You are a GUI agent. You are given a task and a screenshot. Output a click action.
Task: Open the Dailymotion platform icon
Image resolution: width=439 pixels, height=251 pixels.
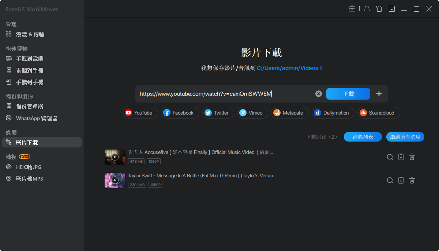(x=333, y=113)
